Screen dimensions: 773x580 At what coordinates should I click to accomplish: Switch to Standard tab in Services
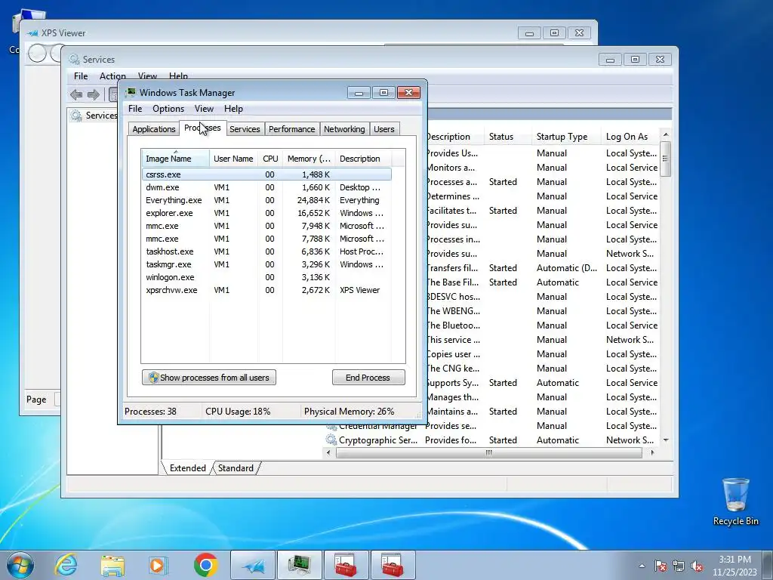236,468
